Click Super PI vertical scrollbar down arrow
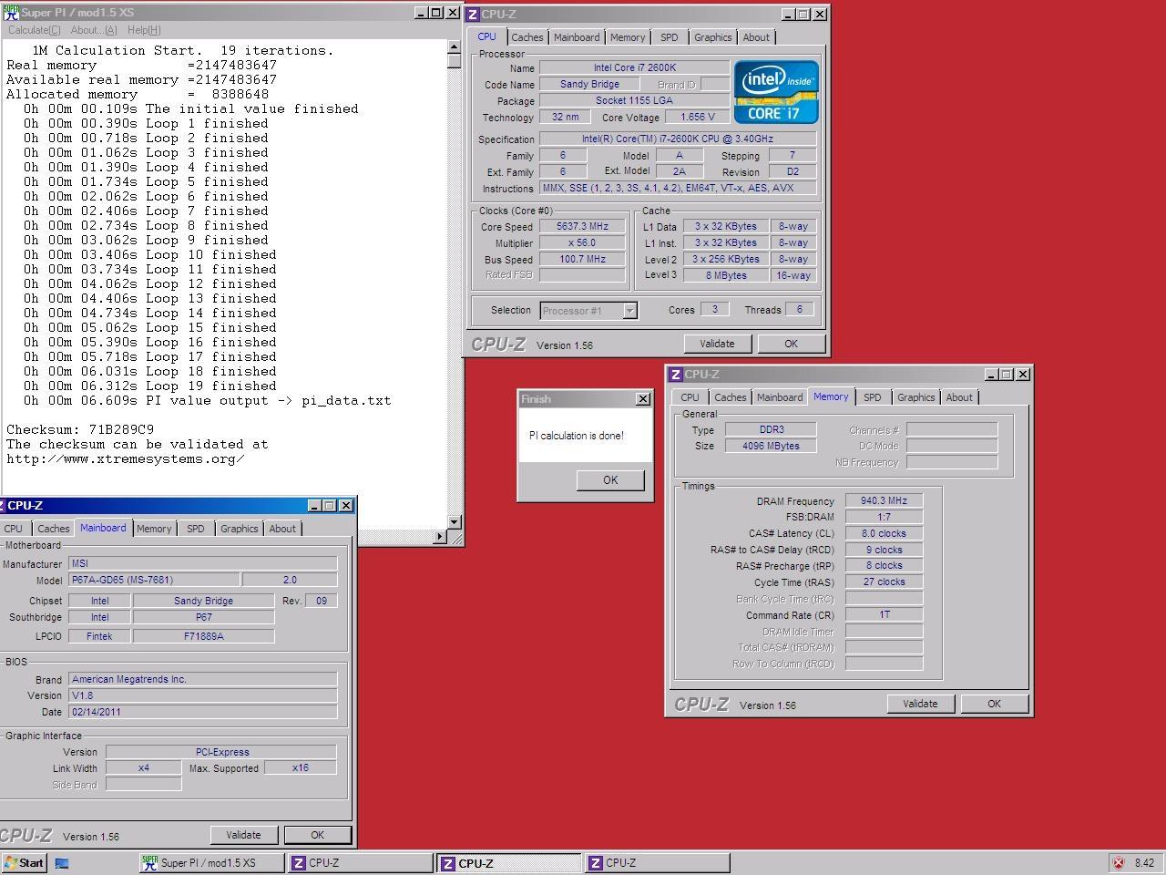This screenshot has height=875, width=1166. (455, 522)
